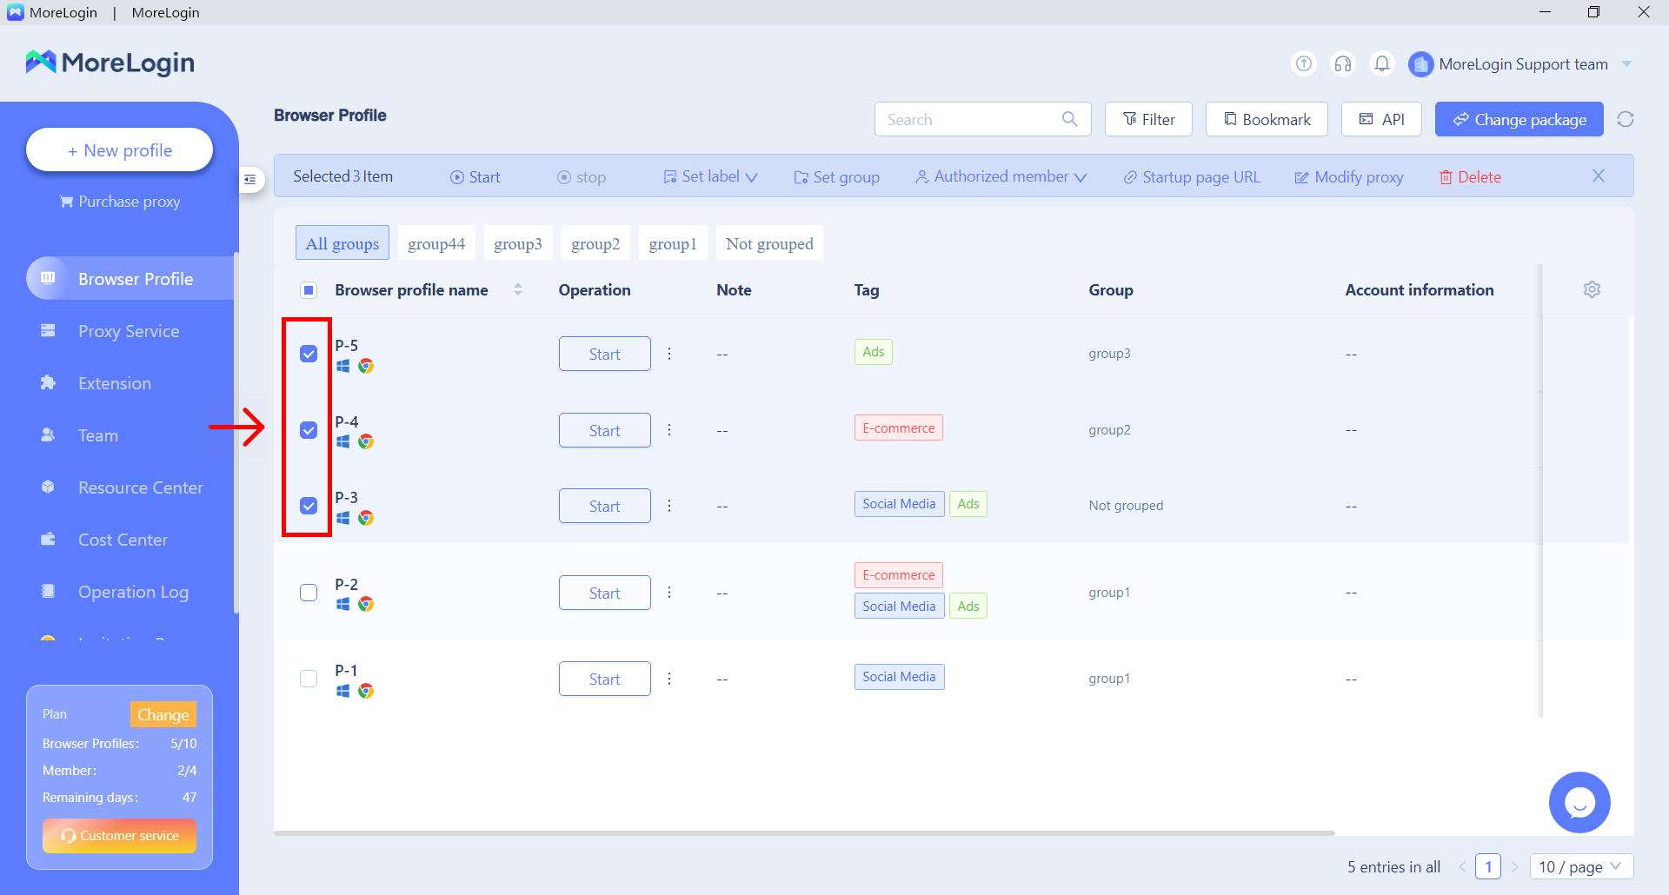Viewport: 1669px width, 895px height.
Task: Expand the account menu arrow
Action: coord(1626,64)
